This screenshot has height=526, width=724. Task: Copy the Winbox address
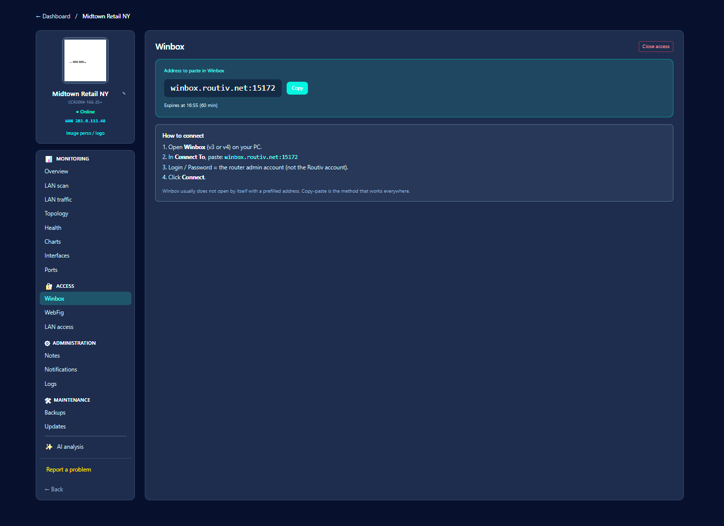click(297, 88)
